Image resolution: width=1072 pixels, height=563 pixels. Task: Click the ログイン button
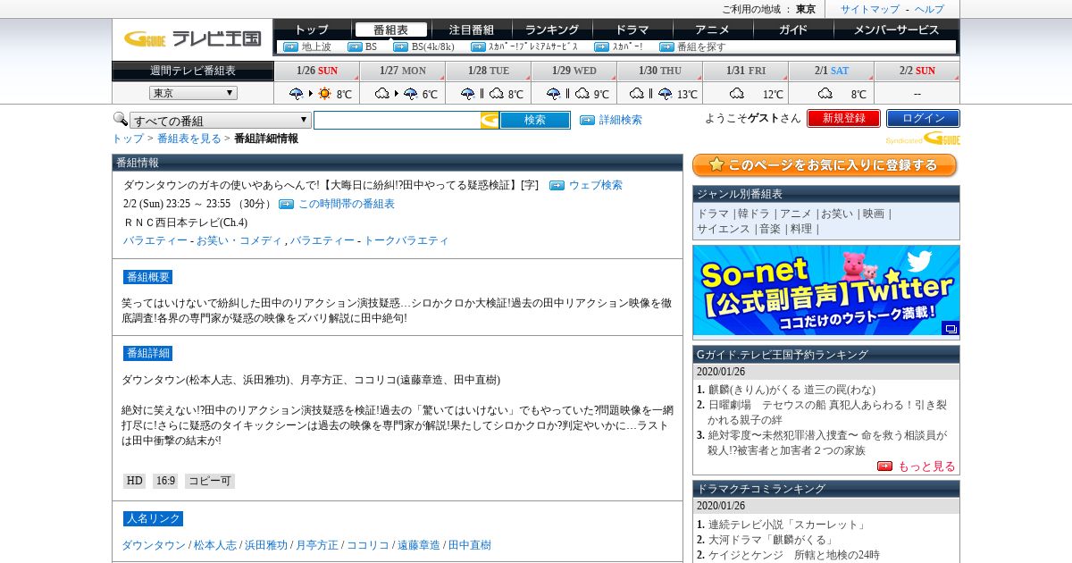tap(923, 118)
